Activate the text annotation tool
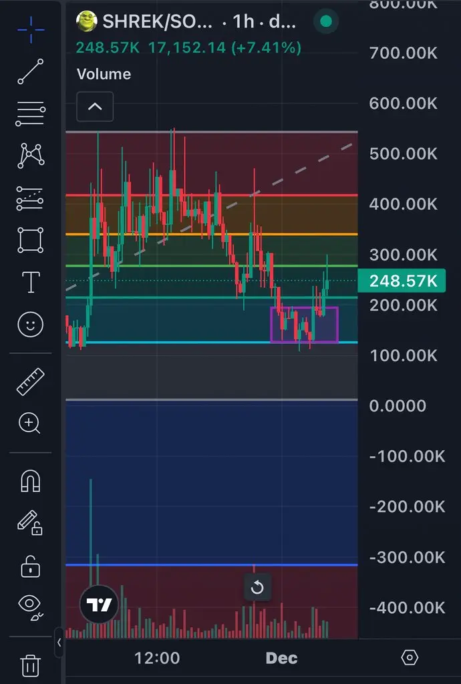This screenshot has width=461, height=684. coord(31,282)
